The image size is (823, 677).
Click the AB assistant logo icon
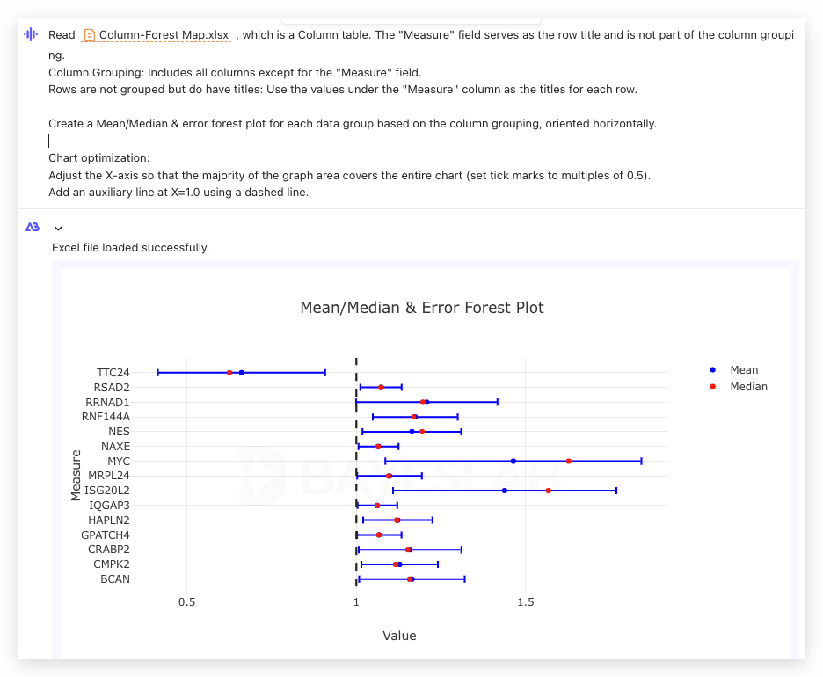tap(33, 227)
